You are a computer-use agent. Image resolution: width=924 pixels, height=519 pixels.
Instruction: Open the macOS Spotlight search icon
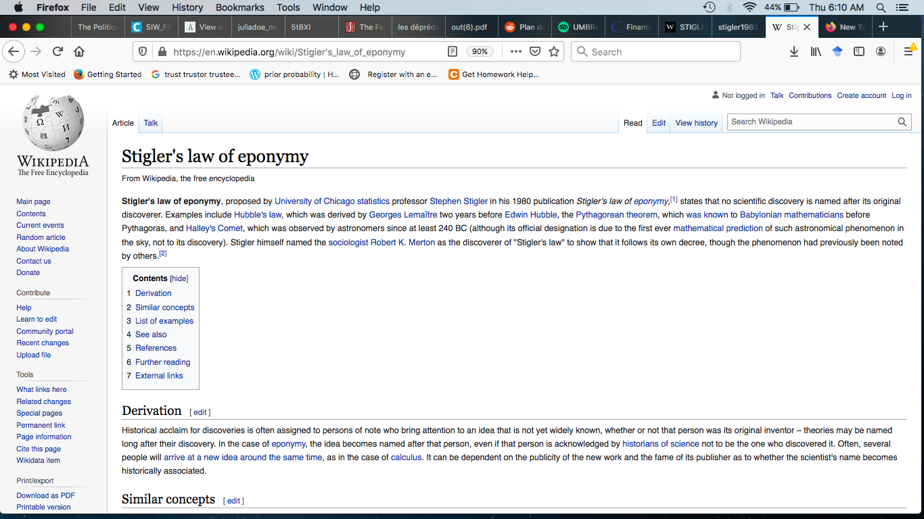[x=881, y=7]
